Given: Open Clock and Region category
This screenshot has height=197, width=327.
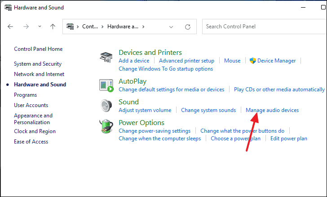Looking at the screenshot, I should pos(35,131).
